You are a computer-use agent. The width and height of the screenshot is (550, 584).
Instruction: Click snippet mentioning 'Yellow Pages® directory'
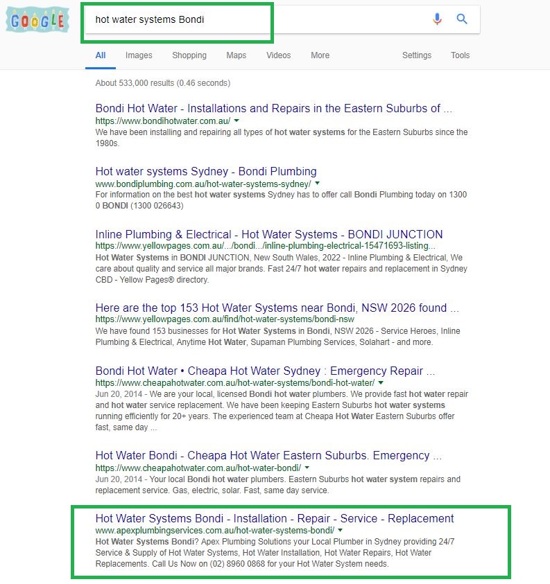point(281,269)
